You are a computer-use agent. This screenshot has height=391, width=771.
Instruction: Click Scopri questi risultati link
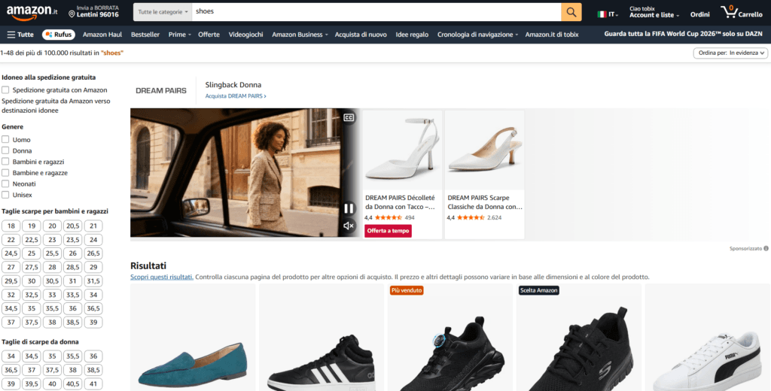162,277
